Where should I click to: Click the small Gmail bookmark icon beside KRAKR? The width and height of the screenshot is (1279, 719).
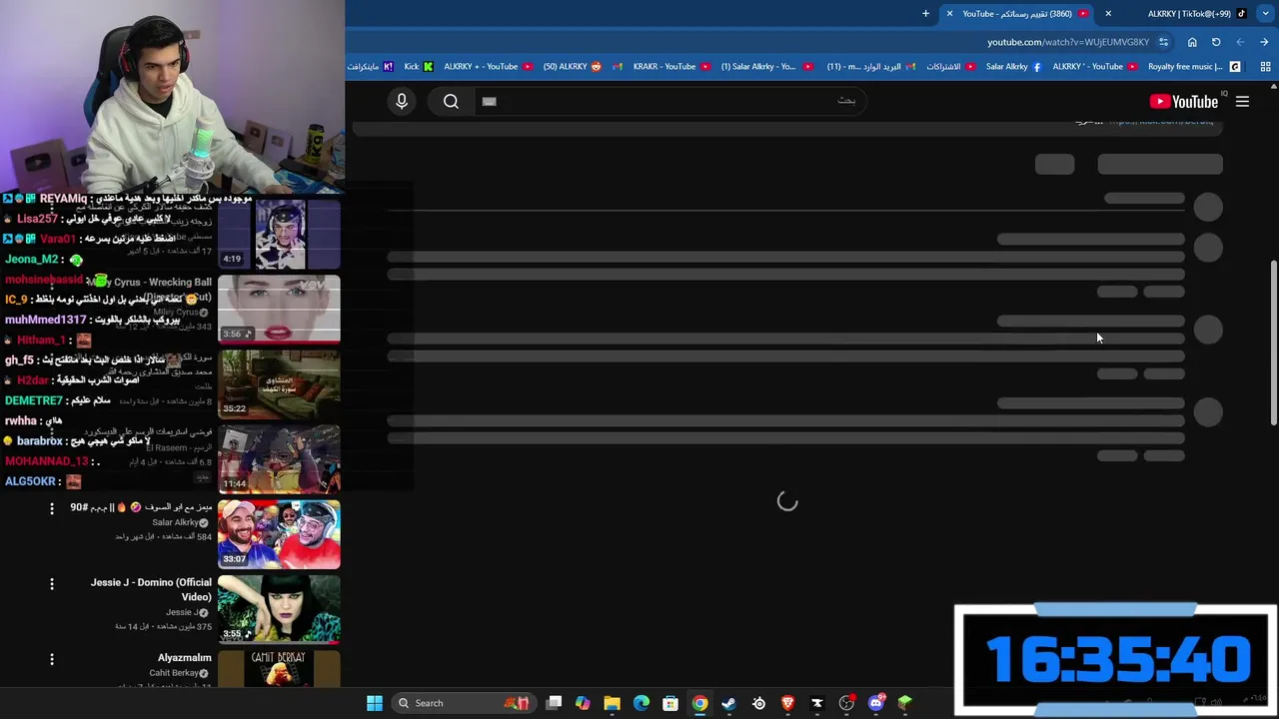point(618,67)
